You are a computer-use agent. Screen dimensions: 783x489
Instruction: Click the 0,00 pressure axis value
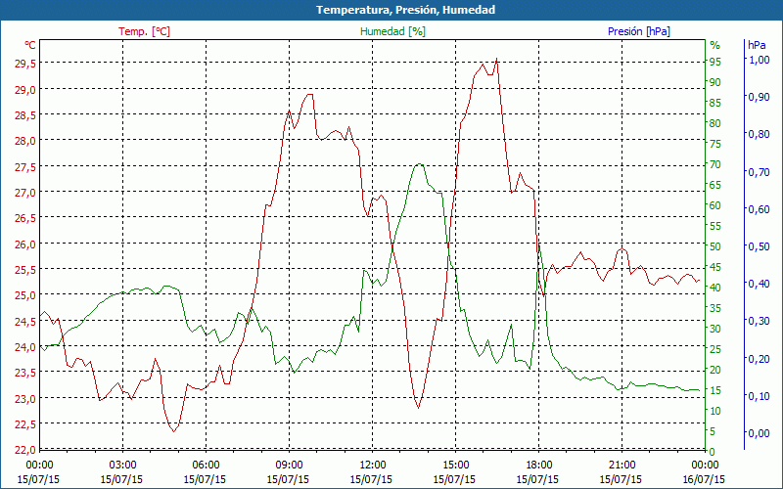760,433
